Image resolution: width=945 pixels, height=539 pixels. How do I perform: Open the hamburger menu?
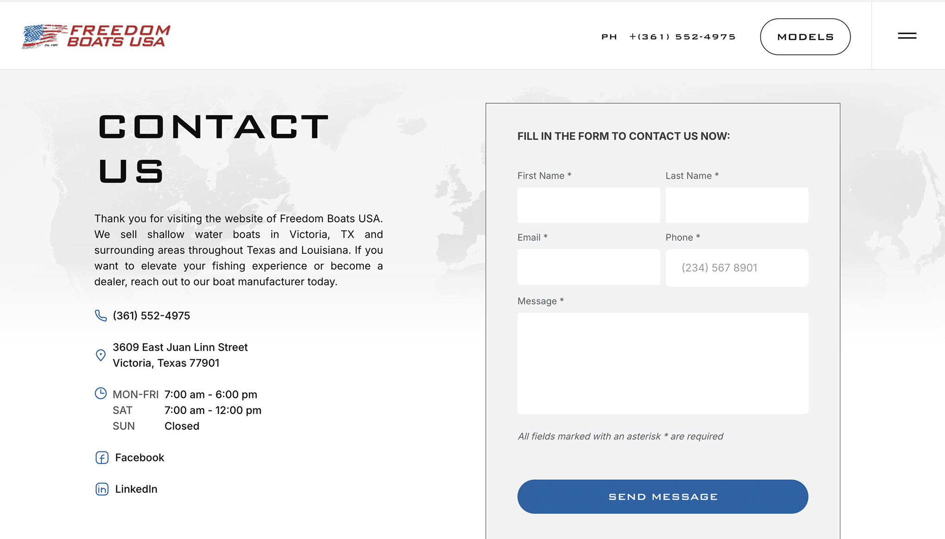click(x=907, y=36)
